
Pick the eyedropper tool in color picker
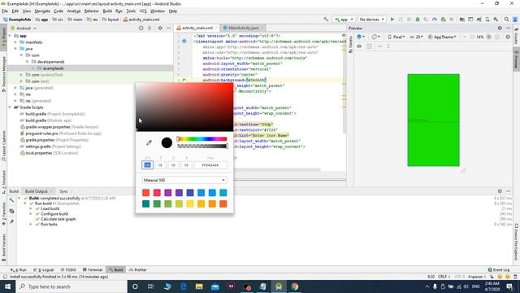point(149,143)
